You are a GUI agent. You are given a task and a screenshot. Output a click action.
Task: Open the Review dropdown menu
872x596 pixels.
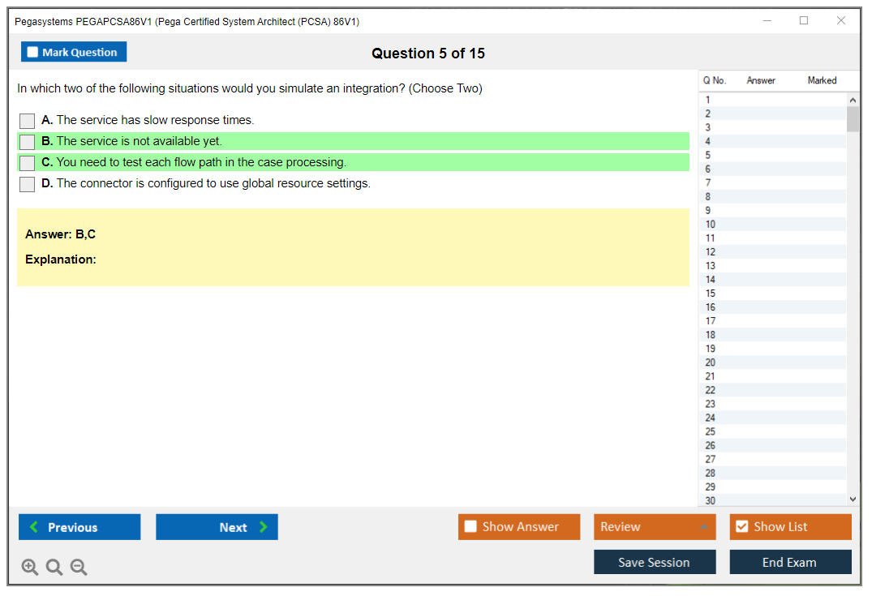[655, 527]
